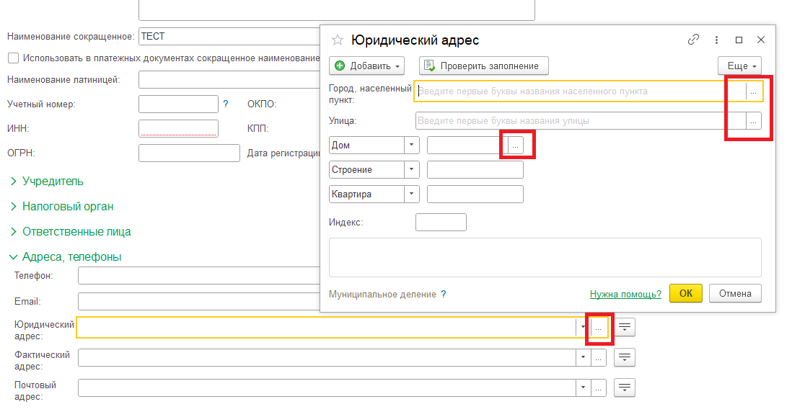Click the ellipsis button next to Дом field
The image size is (792, 412).
[x=515, y=145]
